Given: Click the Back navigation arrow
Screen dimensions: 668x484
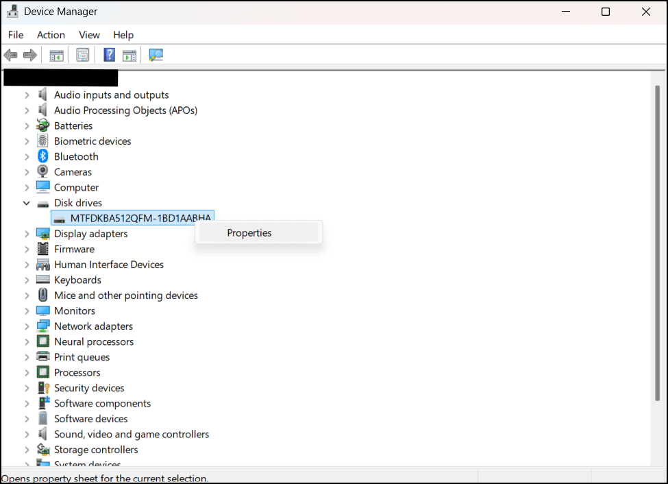Looking at the screenshot, I should [10, 55].
